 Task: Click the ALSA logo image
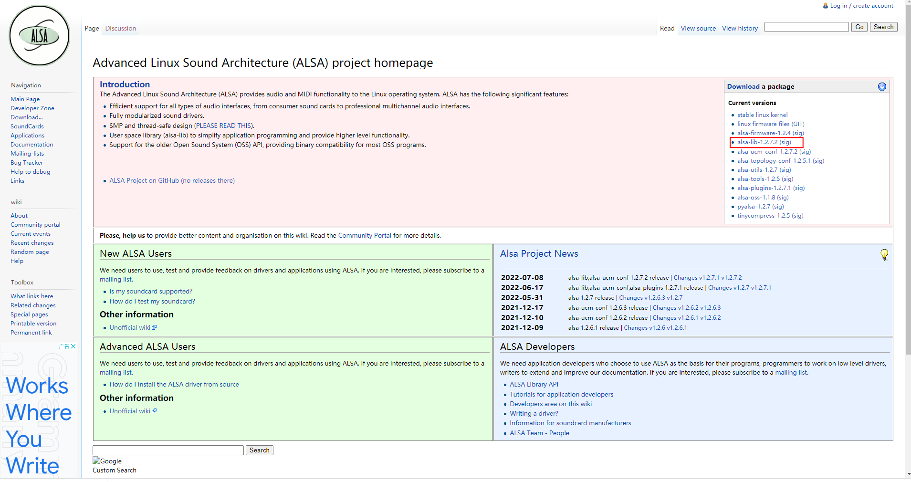point(40,36)
